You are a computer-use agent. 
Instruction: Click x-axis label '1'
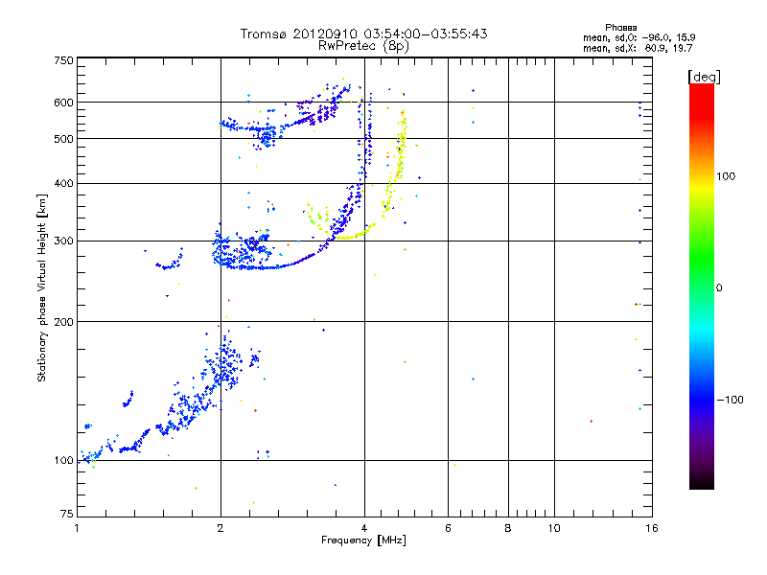[x=77, y=528]
